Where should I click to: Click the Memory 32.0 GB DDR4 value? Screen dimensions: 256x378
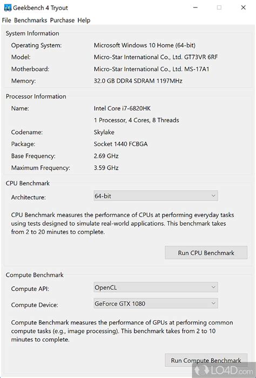tap(138, 81)
